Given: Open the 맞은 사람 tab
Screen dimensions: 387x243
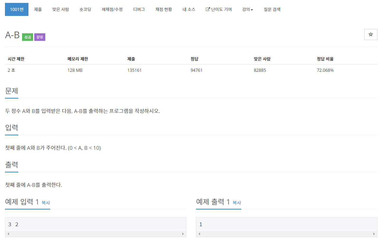Looking at the screenshot, I should click(x=60, y=9).
